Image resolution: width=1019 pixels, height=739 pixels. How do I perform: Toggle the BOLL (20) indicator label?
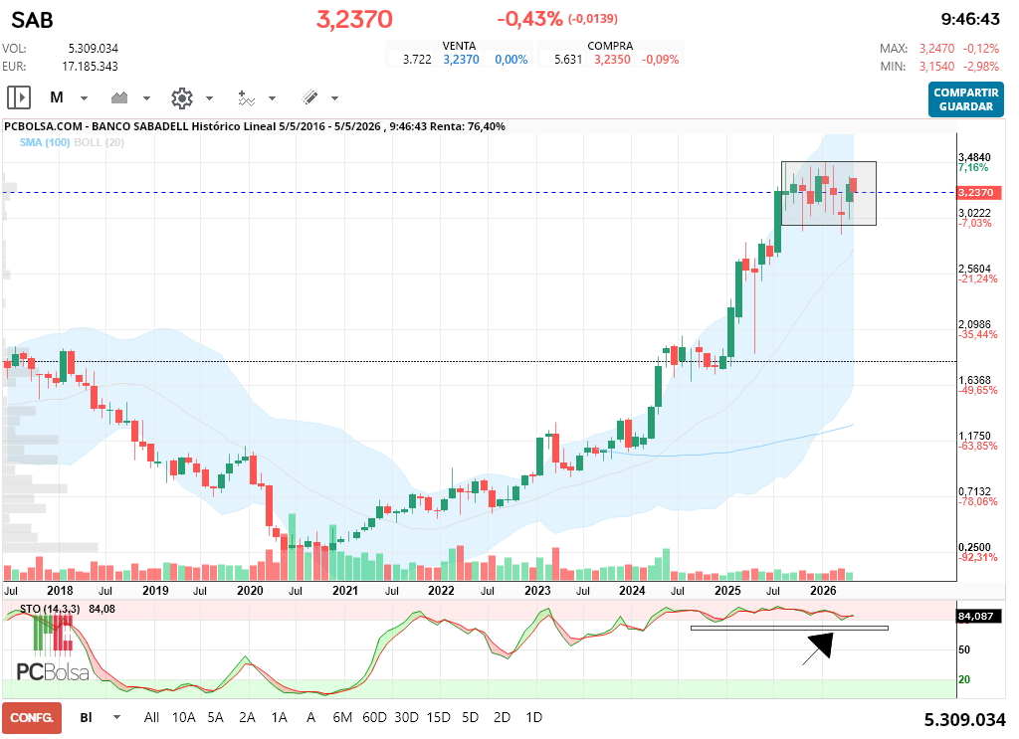tap(99, 142)
